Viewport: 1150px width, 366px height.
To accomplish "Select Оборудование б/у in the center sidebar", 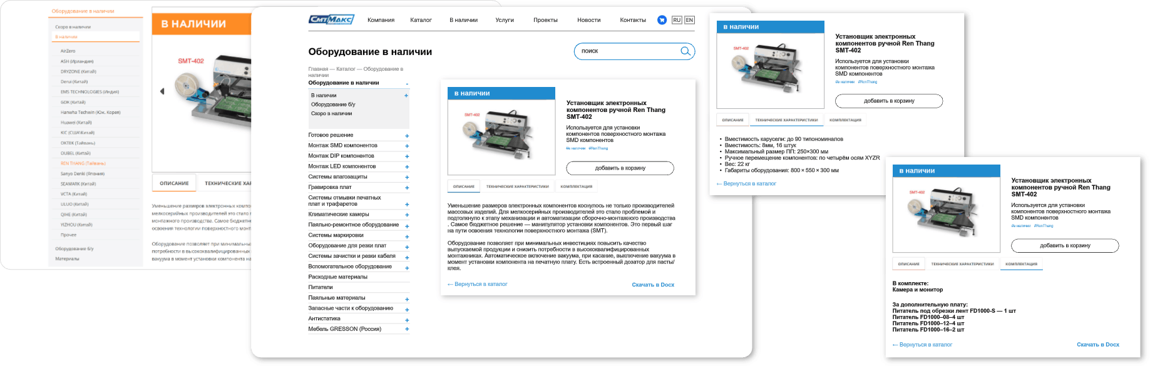I will coord(333,104).
